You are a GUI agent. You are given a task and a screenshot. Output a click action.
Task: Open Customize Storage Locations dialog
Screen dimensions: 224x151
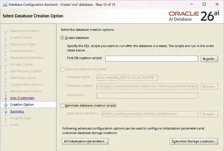pos(194,141)
